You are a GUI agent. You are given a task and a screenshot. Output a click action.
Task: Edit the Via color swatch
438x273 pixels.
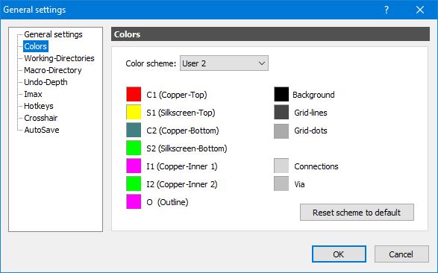point(281,183)
